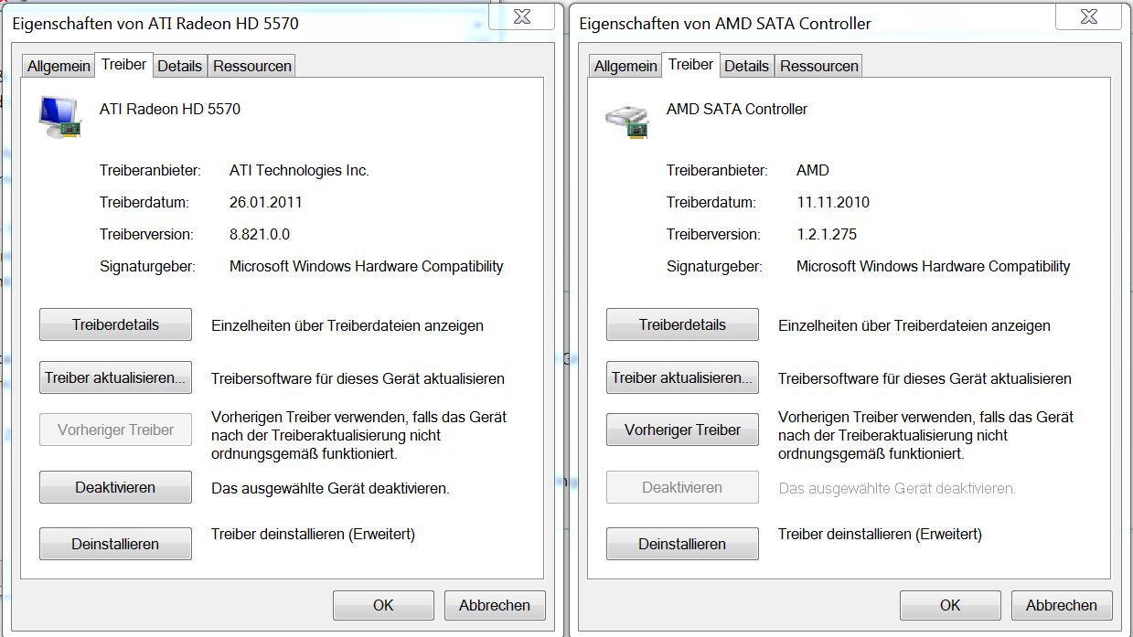Open Ressourcen tab in ATI Radeon window
The width and height of the screenshot is (1133, 637).
pyautogui.click(x=251, y=66)
